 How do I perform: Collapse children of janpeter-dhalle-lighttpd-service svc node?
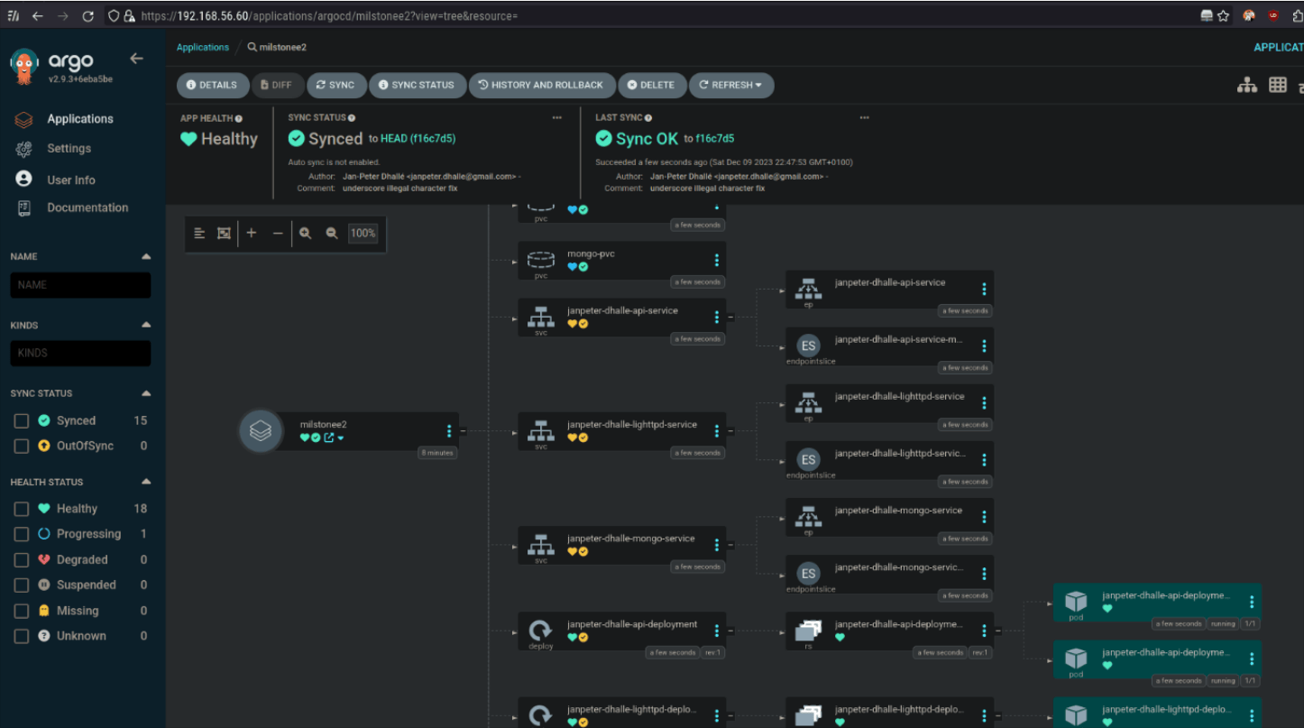730,430
